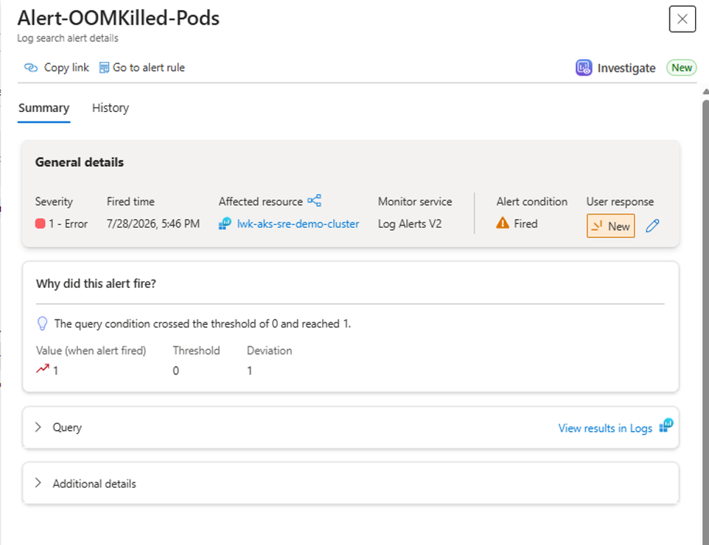Click the Threshold value 0

[x=176, y=370]
